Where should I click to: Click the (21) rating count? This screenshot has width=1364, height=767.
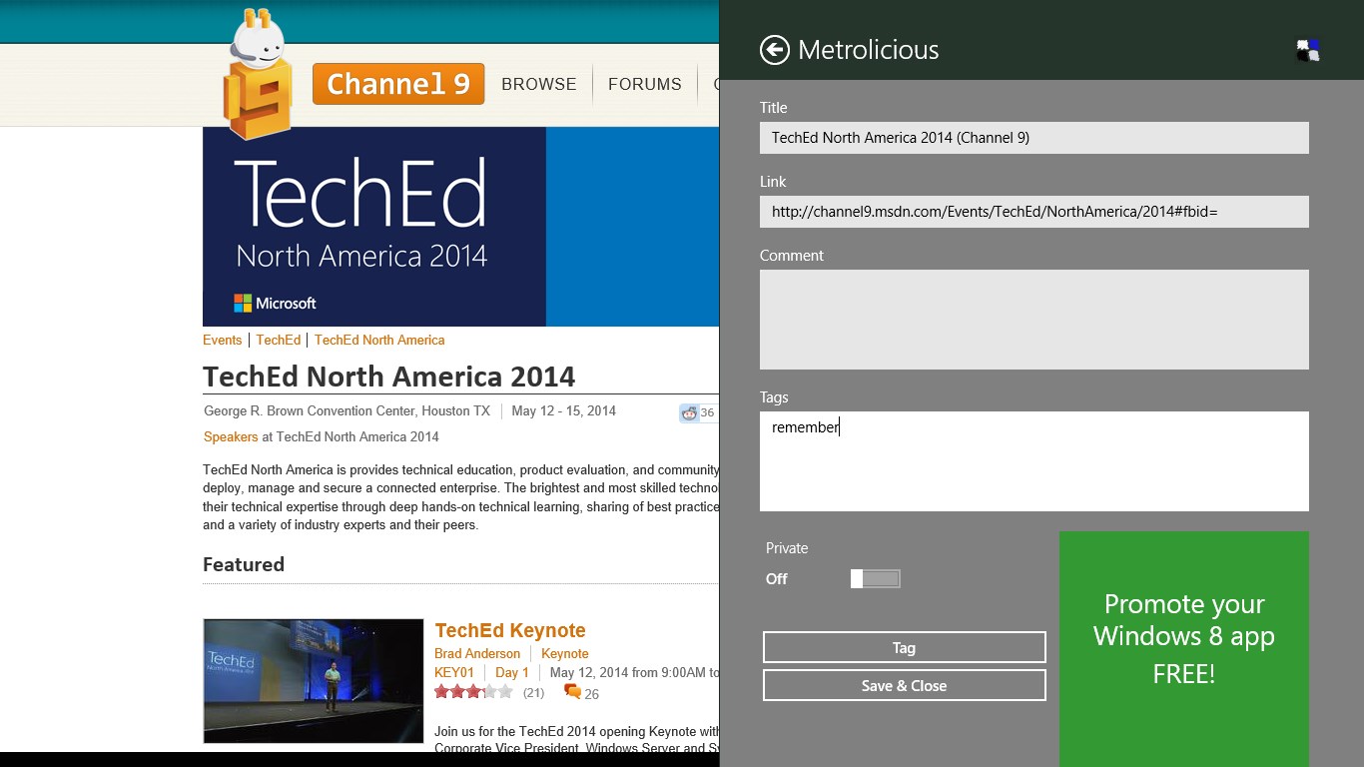533,693
